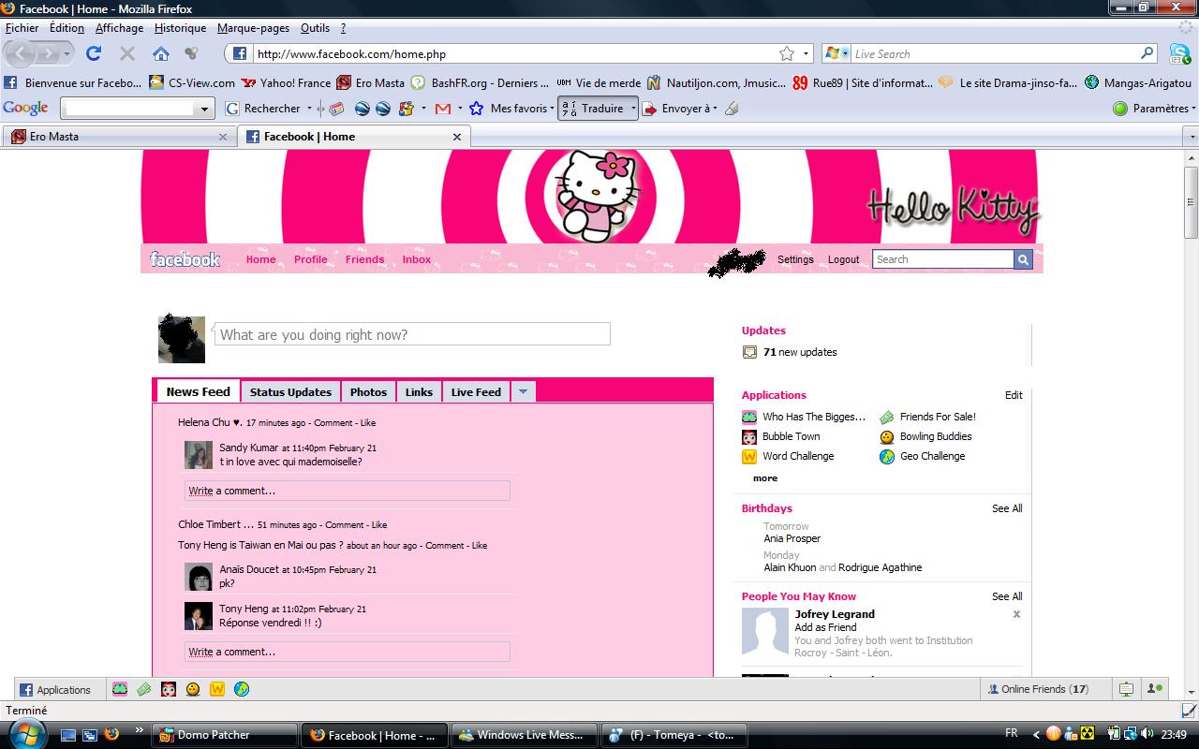This screenshot has height=749, width=1199.
Task: Click the chat status icon beside notifications
Action: pyautogui.click(x=1156, y=689)
